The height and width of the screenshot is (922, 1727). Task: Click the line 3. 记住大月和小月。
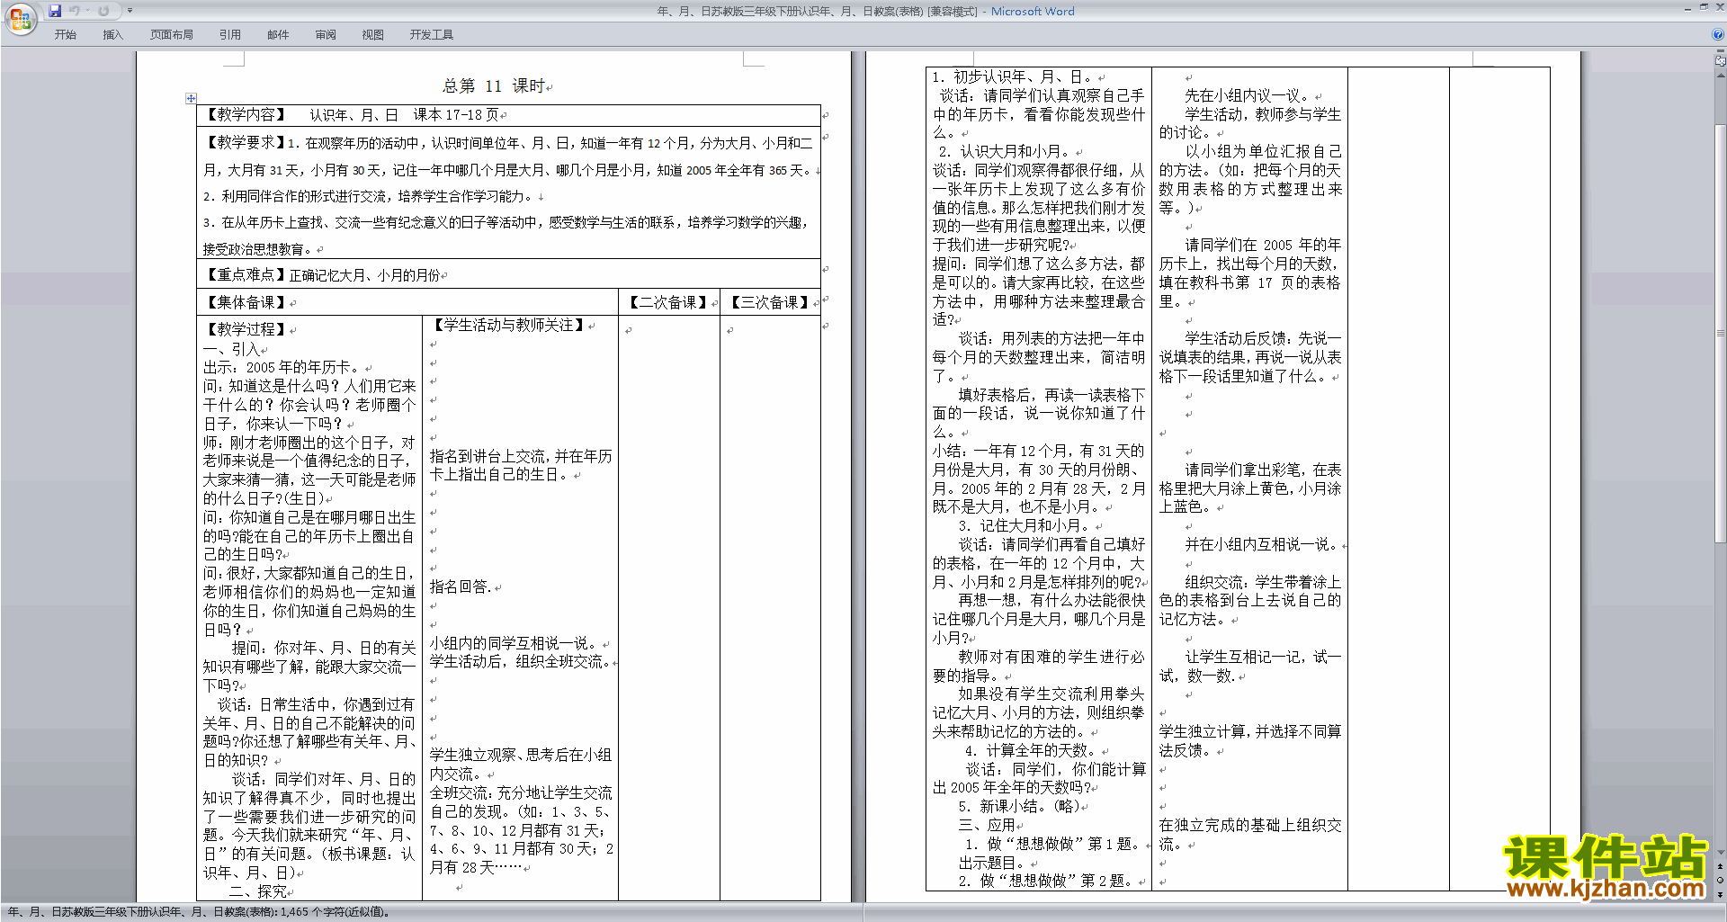point(1025,526)
